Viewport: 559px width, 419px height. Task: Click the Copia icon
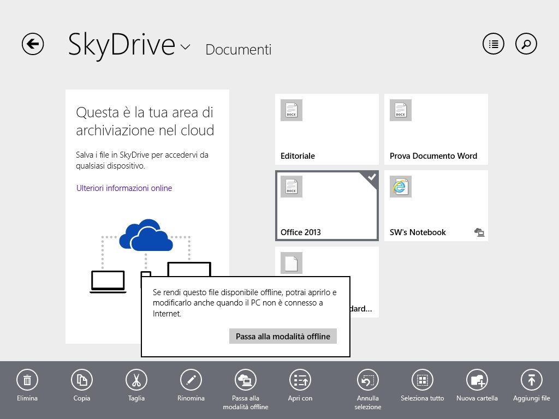click(82, 380)
